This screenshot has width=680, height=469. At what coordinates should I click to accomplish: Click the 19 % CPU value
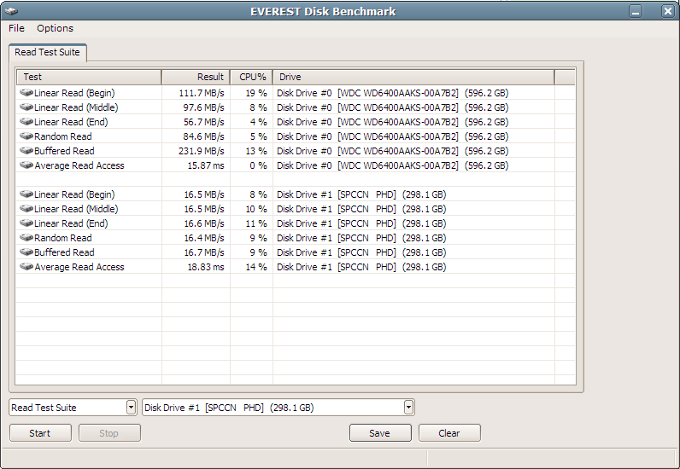tap(256, 93)
